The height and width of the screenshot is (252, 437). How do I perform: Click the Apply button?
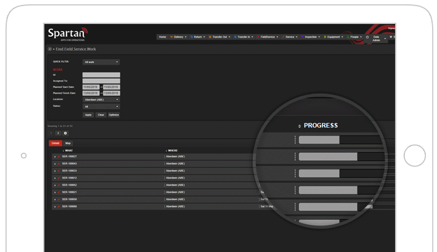pyautogui.click(x=88, y=115)
